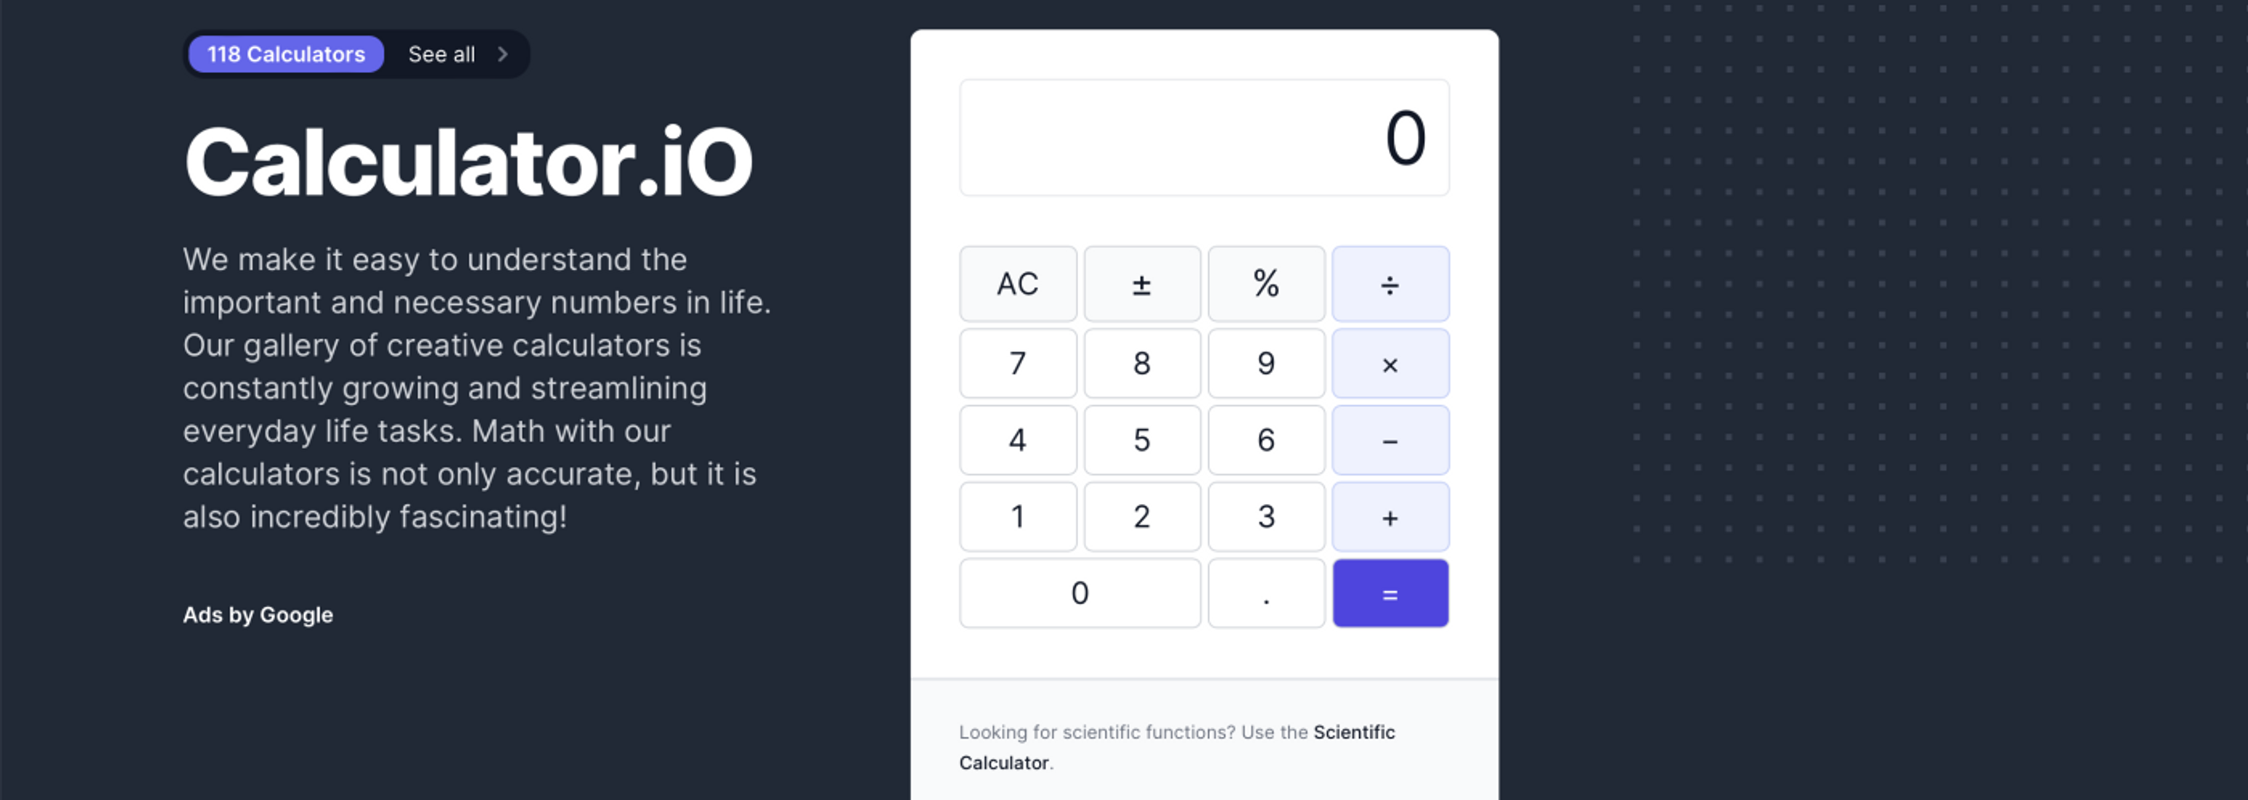Click the AC clear button

click(x=1019, y=284)
